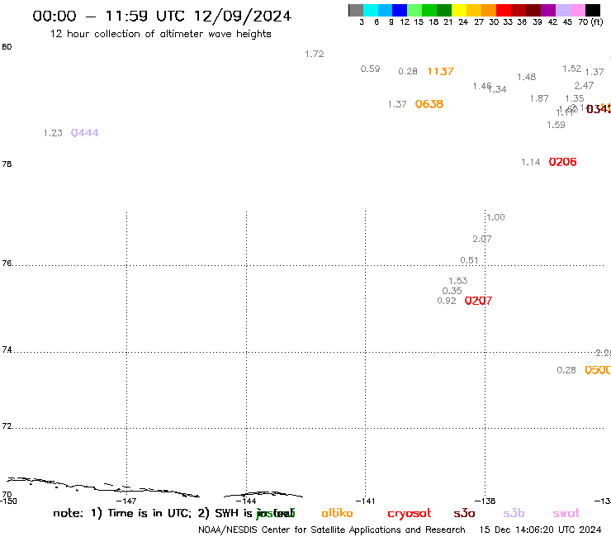Select the -141 longitude axis label
This screenshot has height=537, width=611.
coord(365,501)
